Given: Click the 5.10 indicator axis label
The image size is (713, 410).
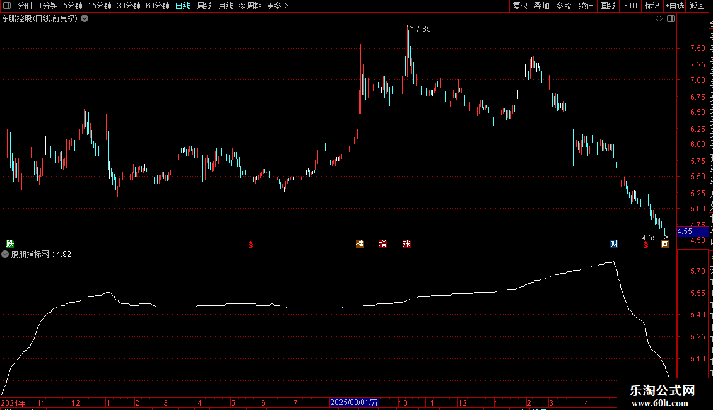Looking at the screenshot, I should tap(697, 359).
